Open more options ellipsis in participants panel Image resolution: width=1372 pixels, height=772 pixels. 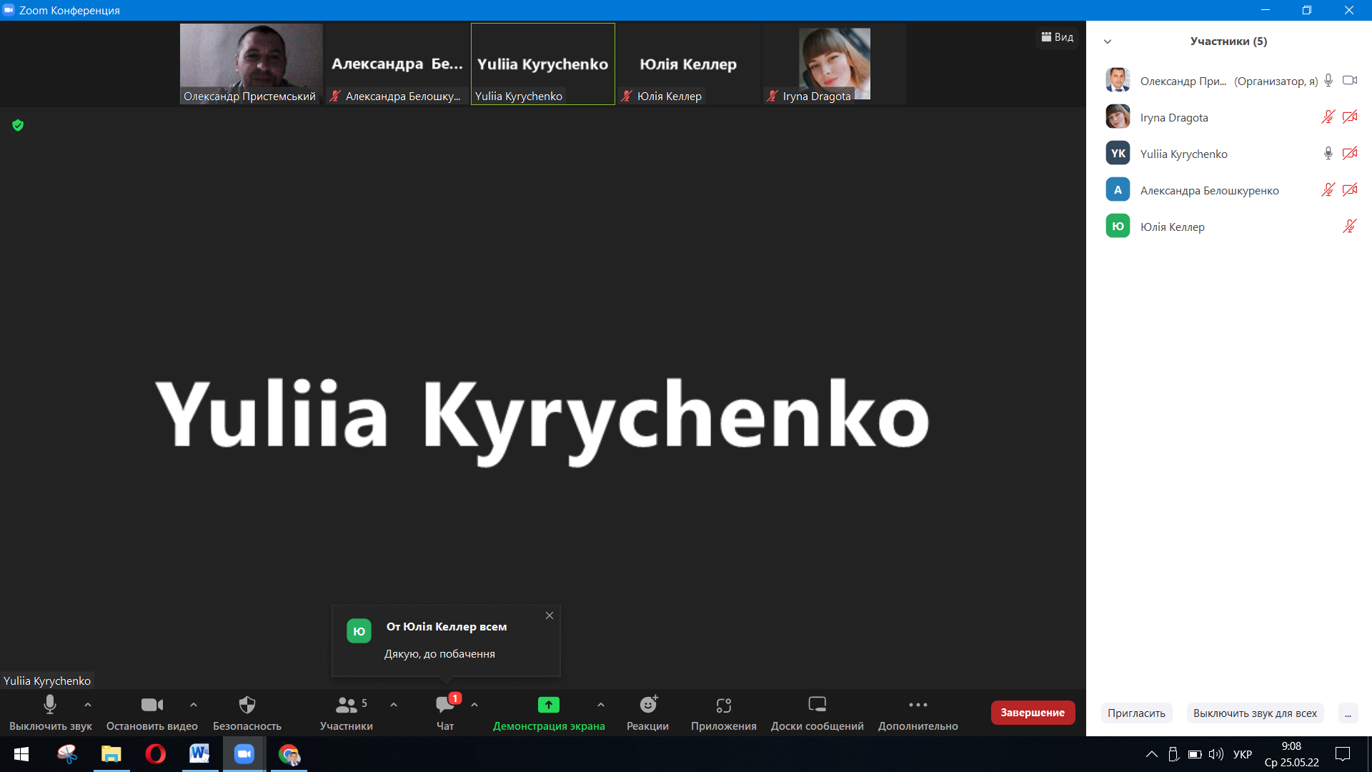pyautogui.click(x=1348, y=713)
